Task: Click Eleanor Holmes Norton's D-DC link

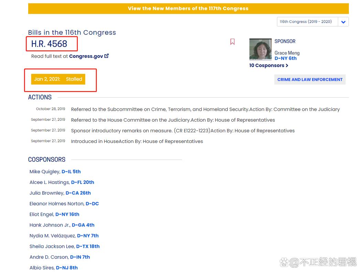Action: [x=92, y=203]
